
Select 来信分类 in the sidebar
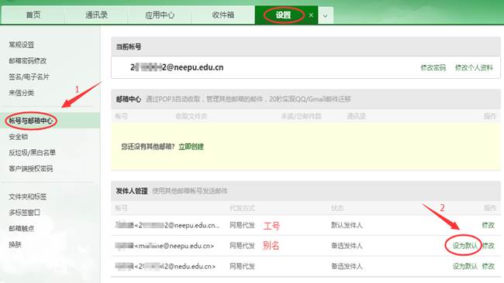[21, 93]
